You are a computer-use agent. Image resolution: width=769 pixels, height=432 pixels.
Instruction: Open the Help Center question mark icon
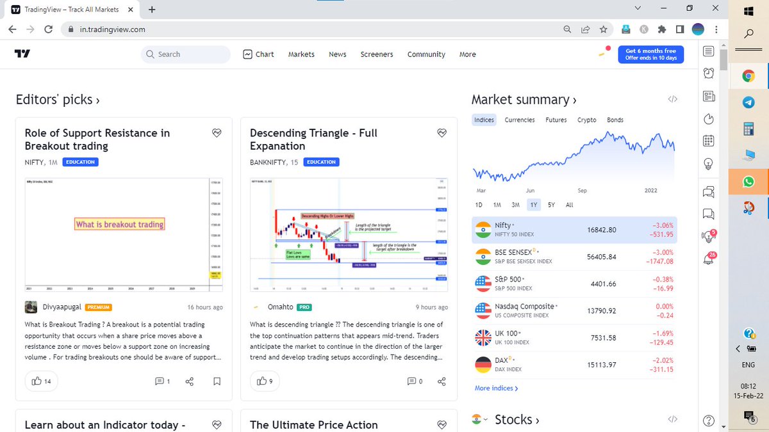tap(708, 420)
